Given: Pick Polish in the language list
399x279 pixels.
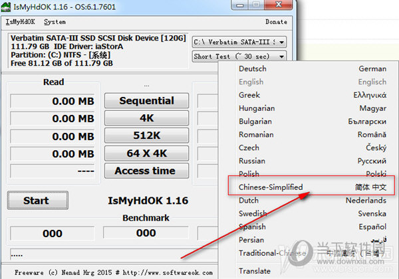Looking at the screenshot, I should tap(313, 174).
